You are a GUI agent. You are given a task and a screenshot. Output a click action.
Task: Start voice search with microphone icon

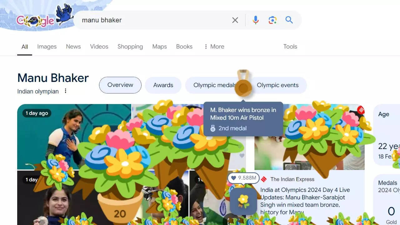(x=256, y=20)
